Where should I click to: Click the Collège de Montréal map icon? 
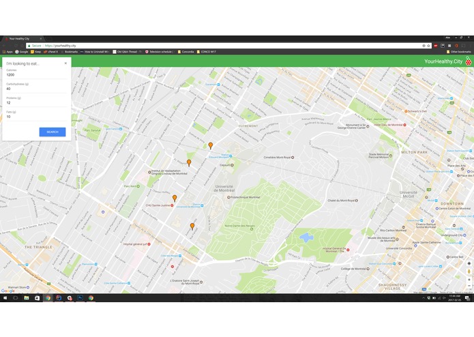point(368,269)
